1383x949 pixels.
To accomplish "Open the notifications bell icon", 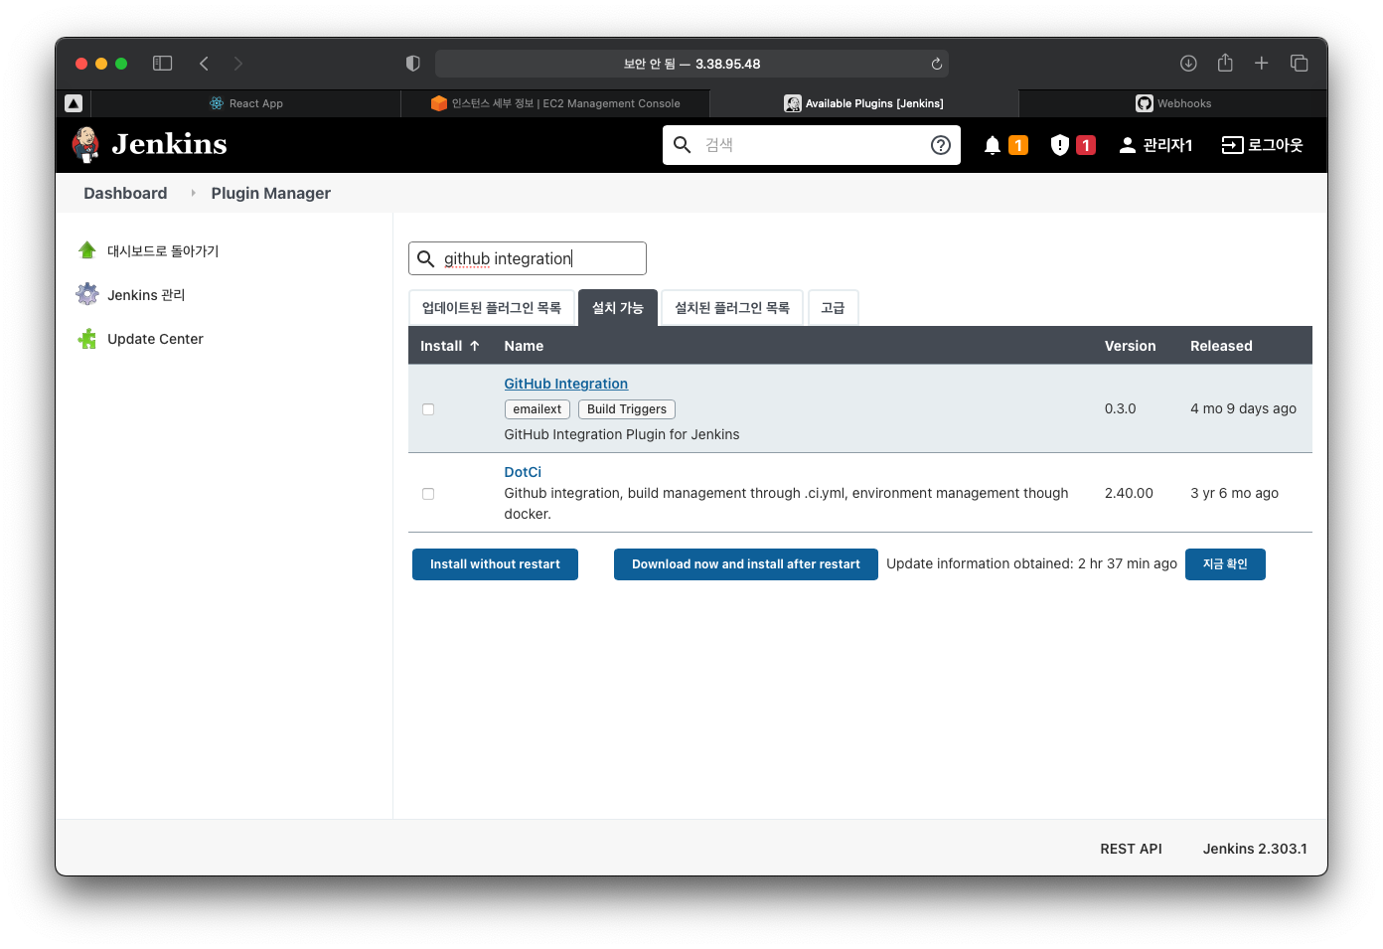I will pos(992,145).
